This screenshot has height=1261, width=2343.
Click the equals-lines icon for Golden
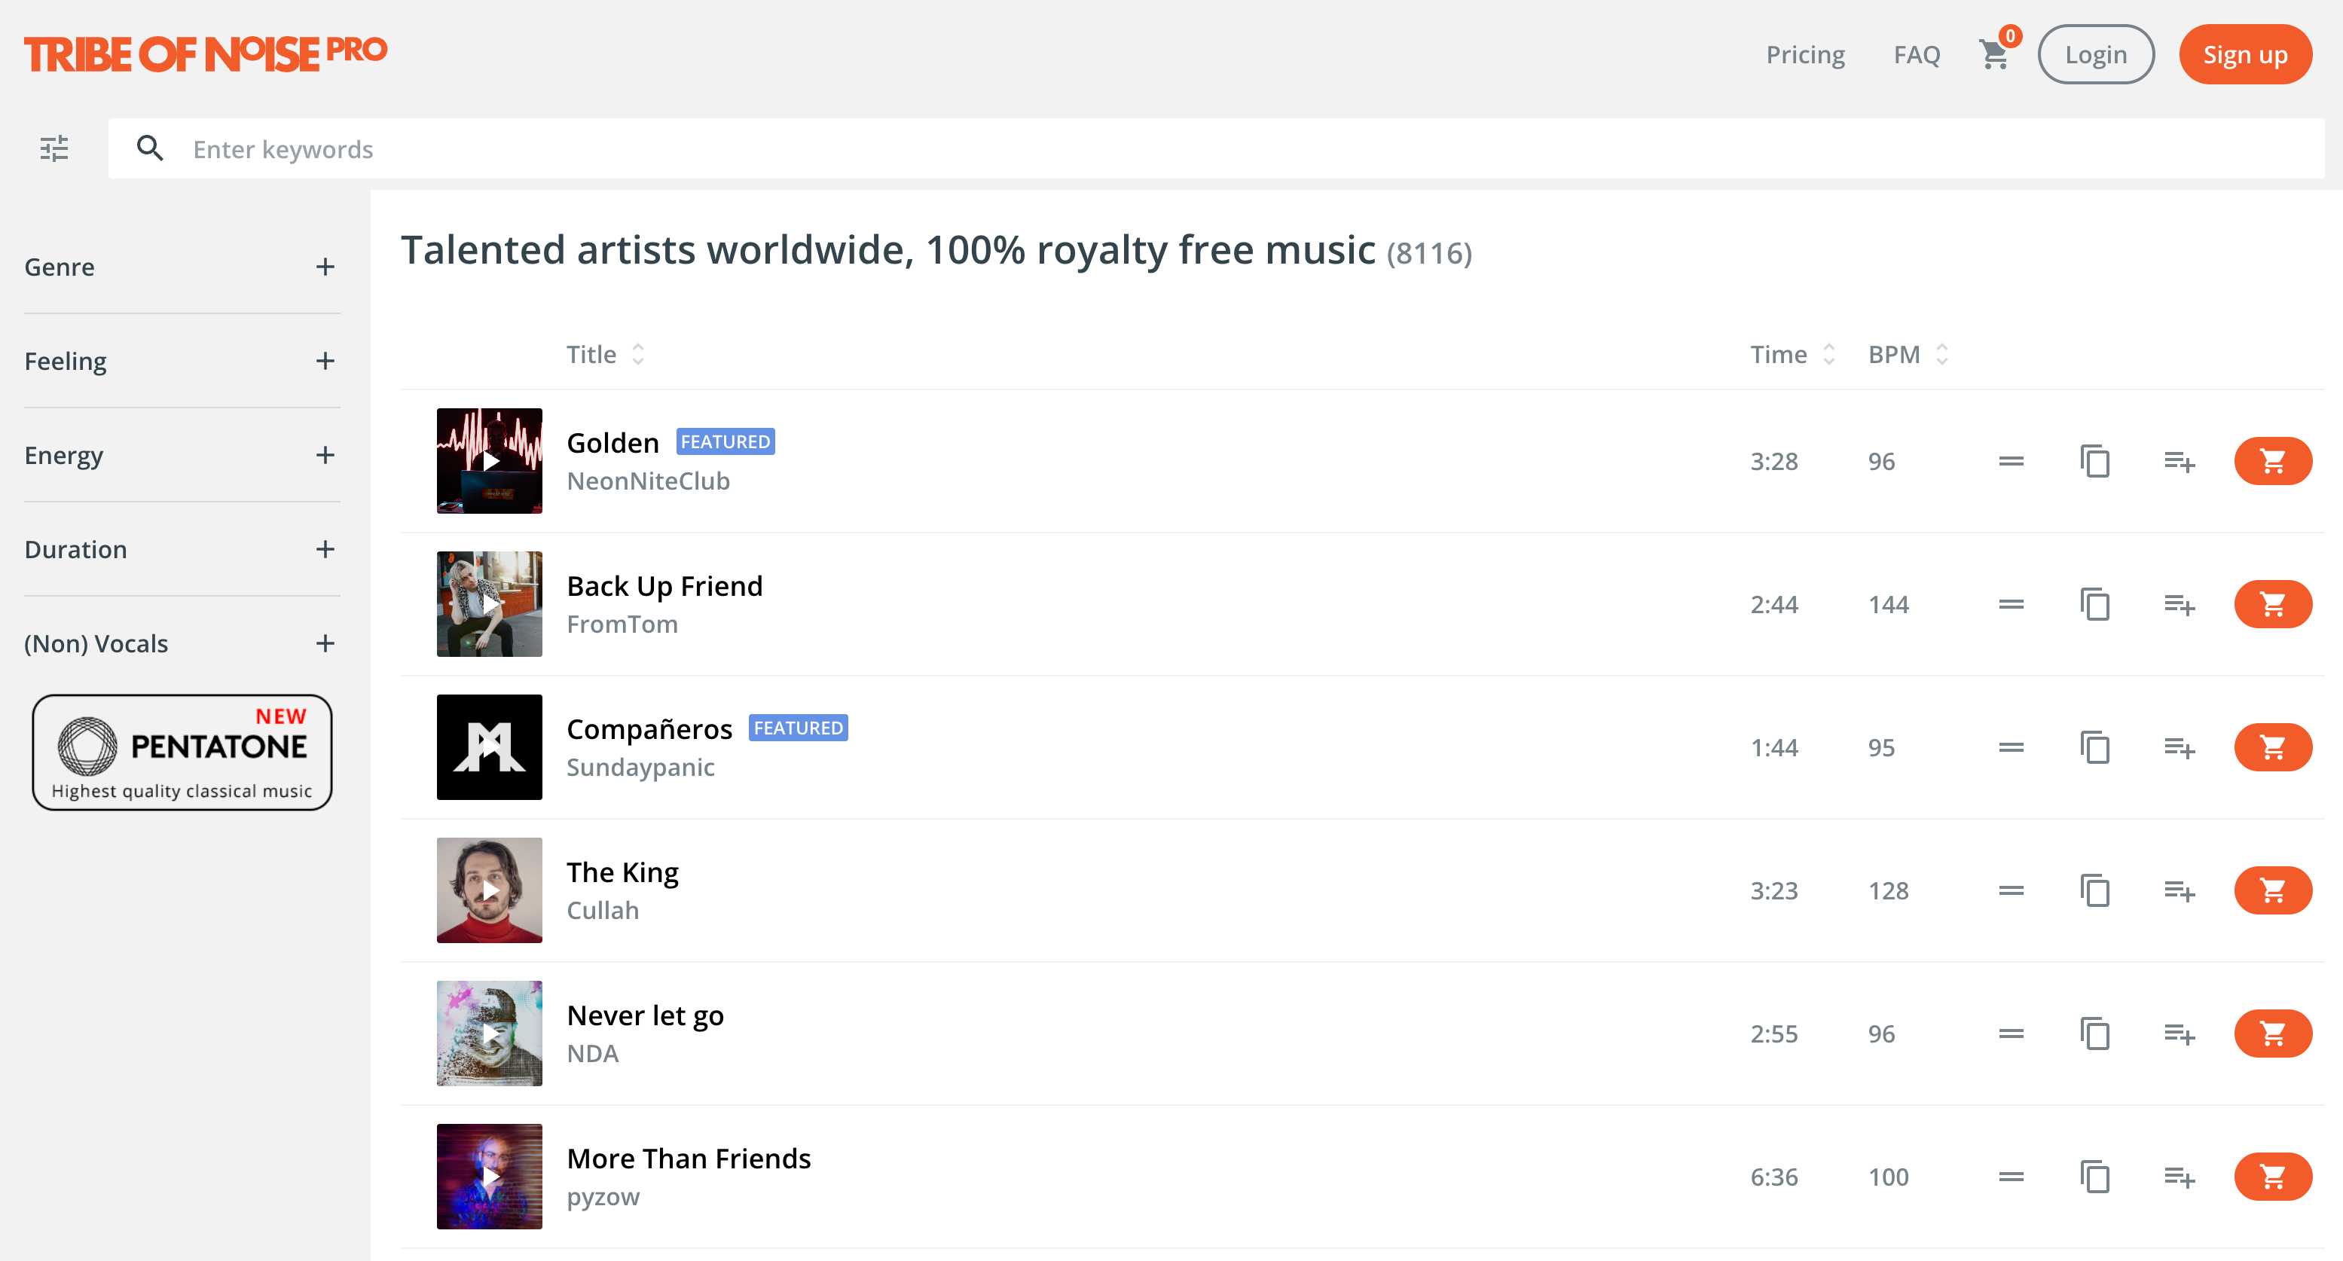2011,461
